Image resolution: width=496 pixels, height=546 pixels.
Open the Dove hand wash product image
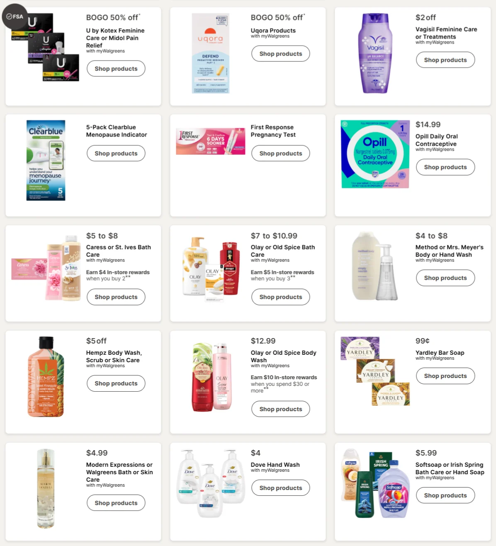pyautogui.click(x=210, y=483)
